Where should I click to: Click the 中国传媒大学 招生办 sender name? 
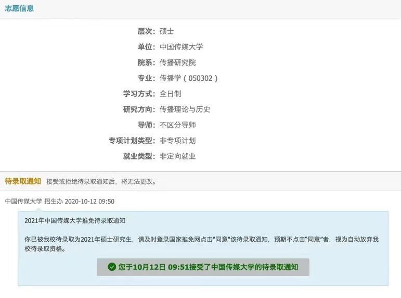(x=33, y=201)
